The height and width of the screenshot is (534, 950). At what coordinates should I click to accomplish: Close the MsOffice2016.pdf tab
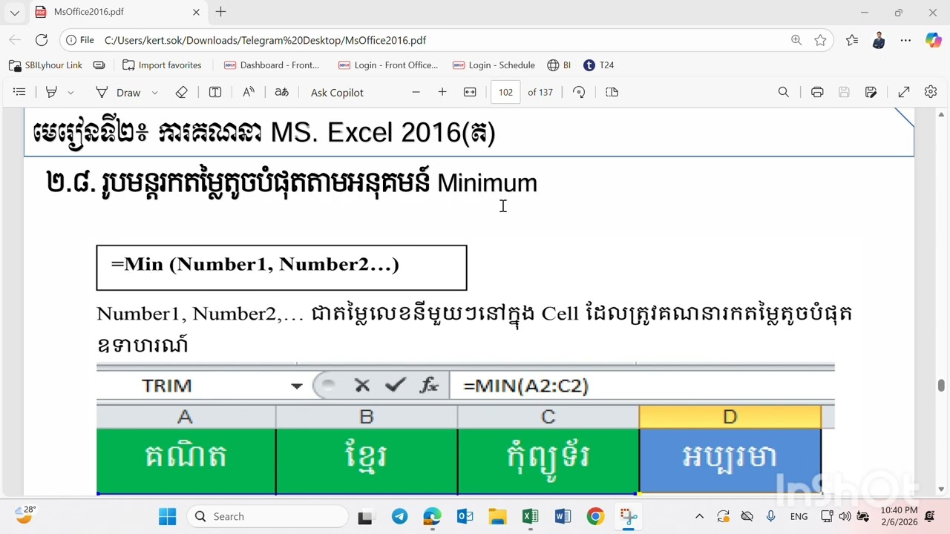click(196, 12)
